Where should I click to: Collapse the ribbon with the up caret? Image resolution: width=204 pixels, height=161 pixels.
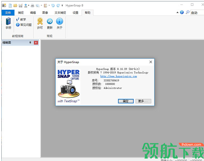[177, 13]
